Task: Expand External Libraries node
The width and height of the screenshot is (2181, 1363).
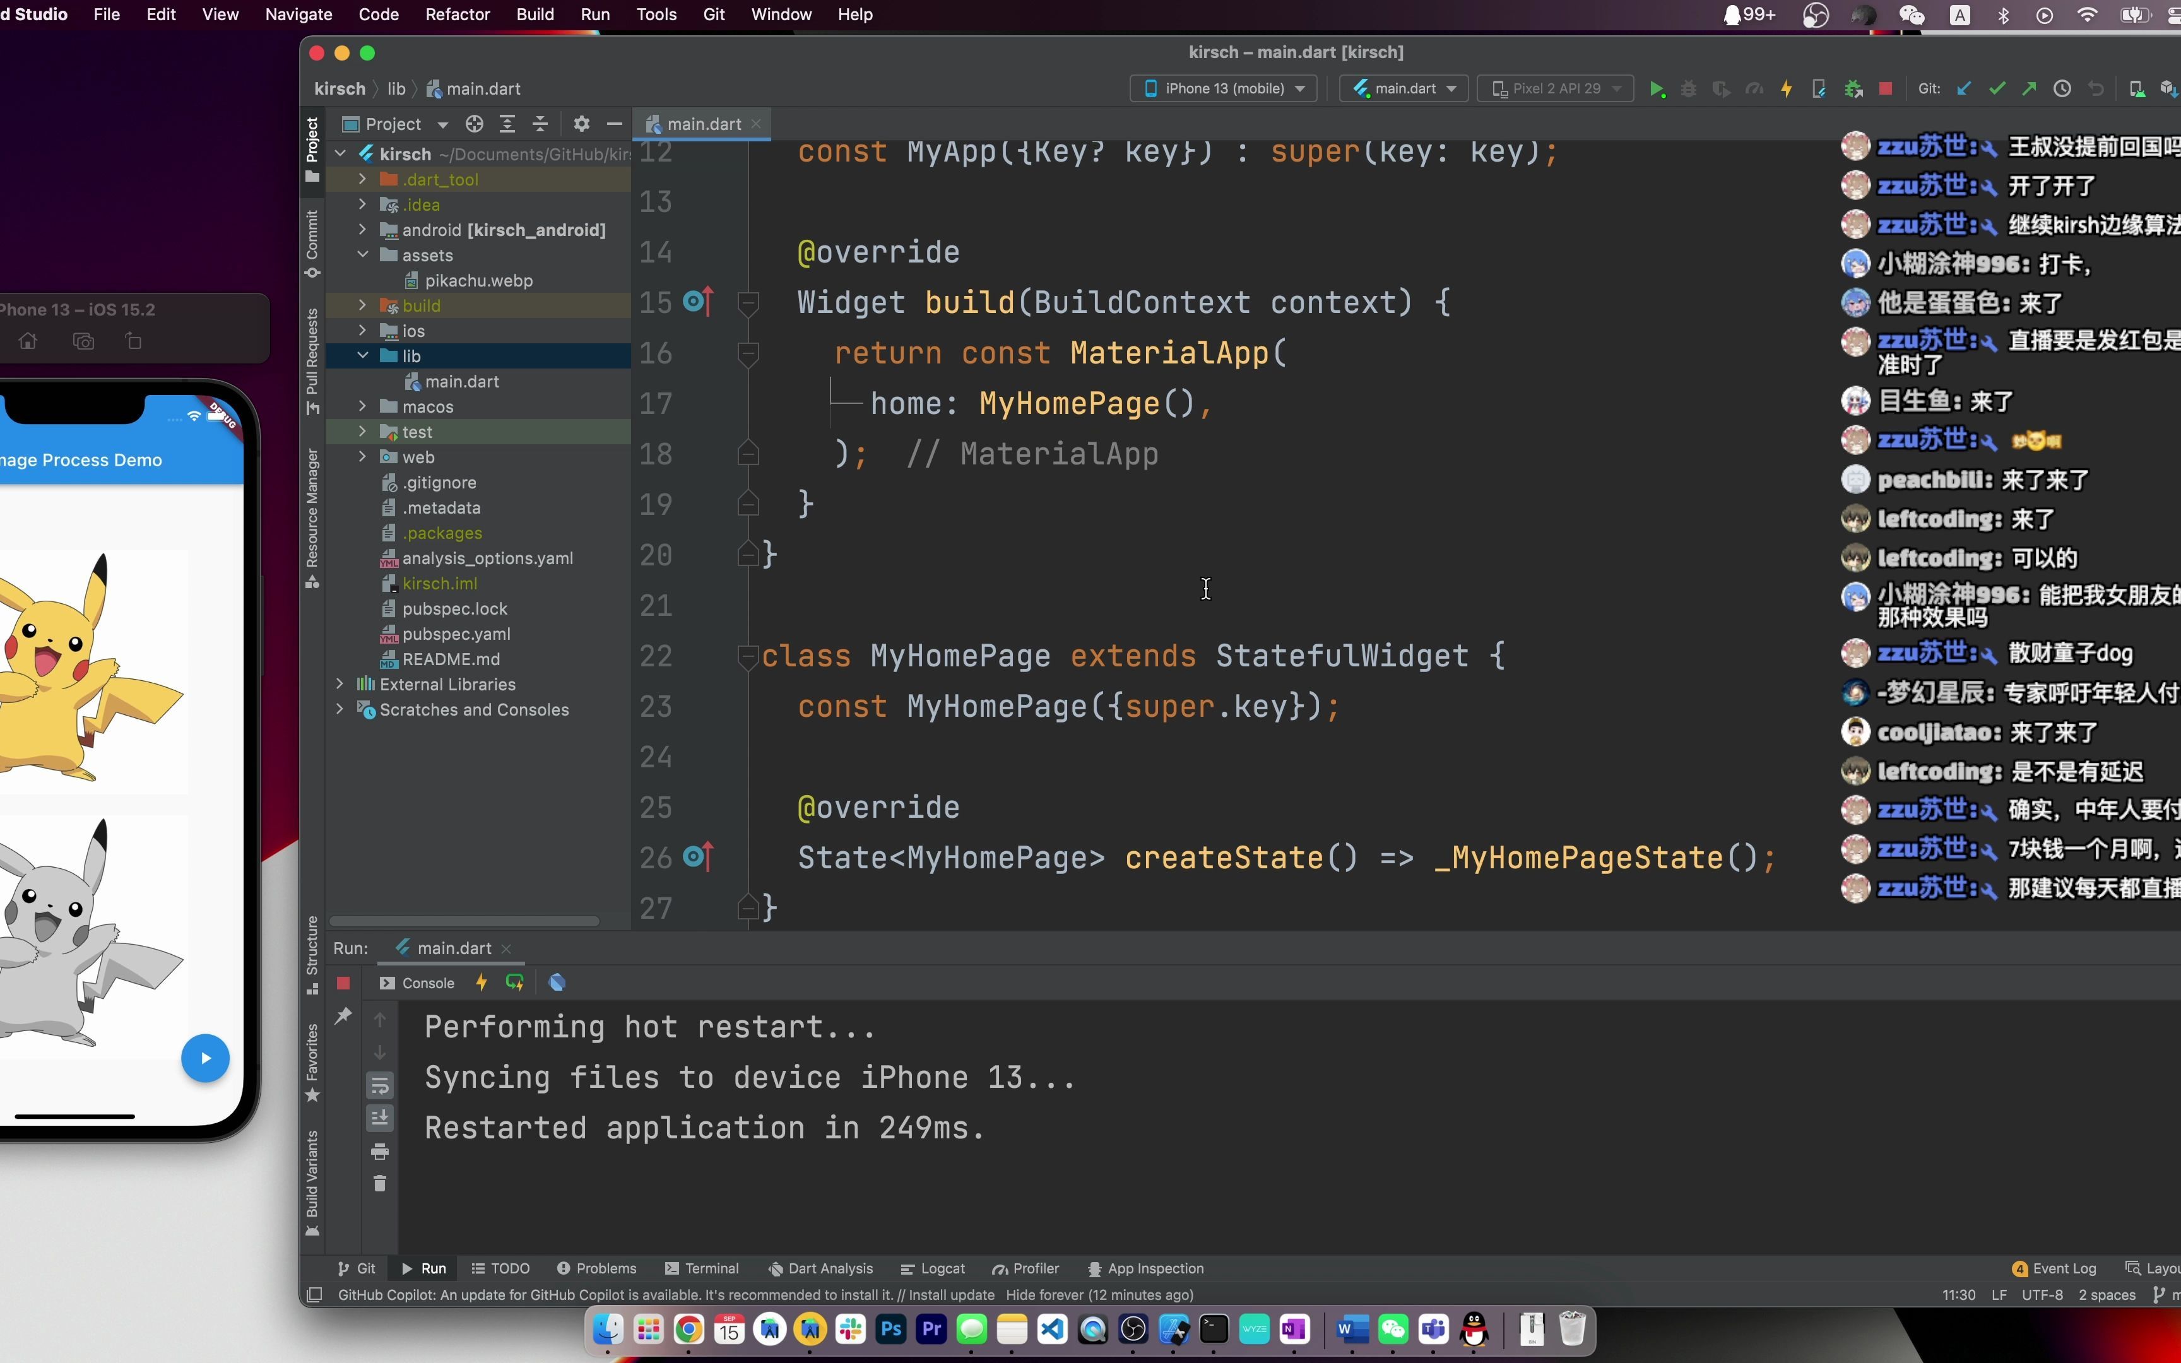Action: (x=340, y=684)
